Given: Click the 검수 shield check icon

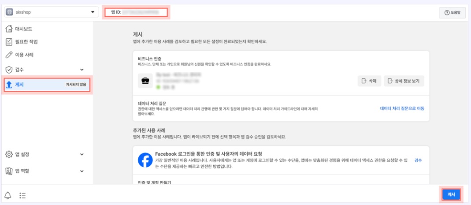Looking at the screenshot, I should 9,70.
